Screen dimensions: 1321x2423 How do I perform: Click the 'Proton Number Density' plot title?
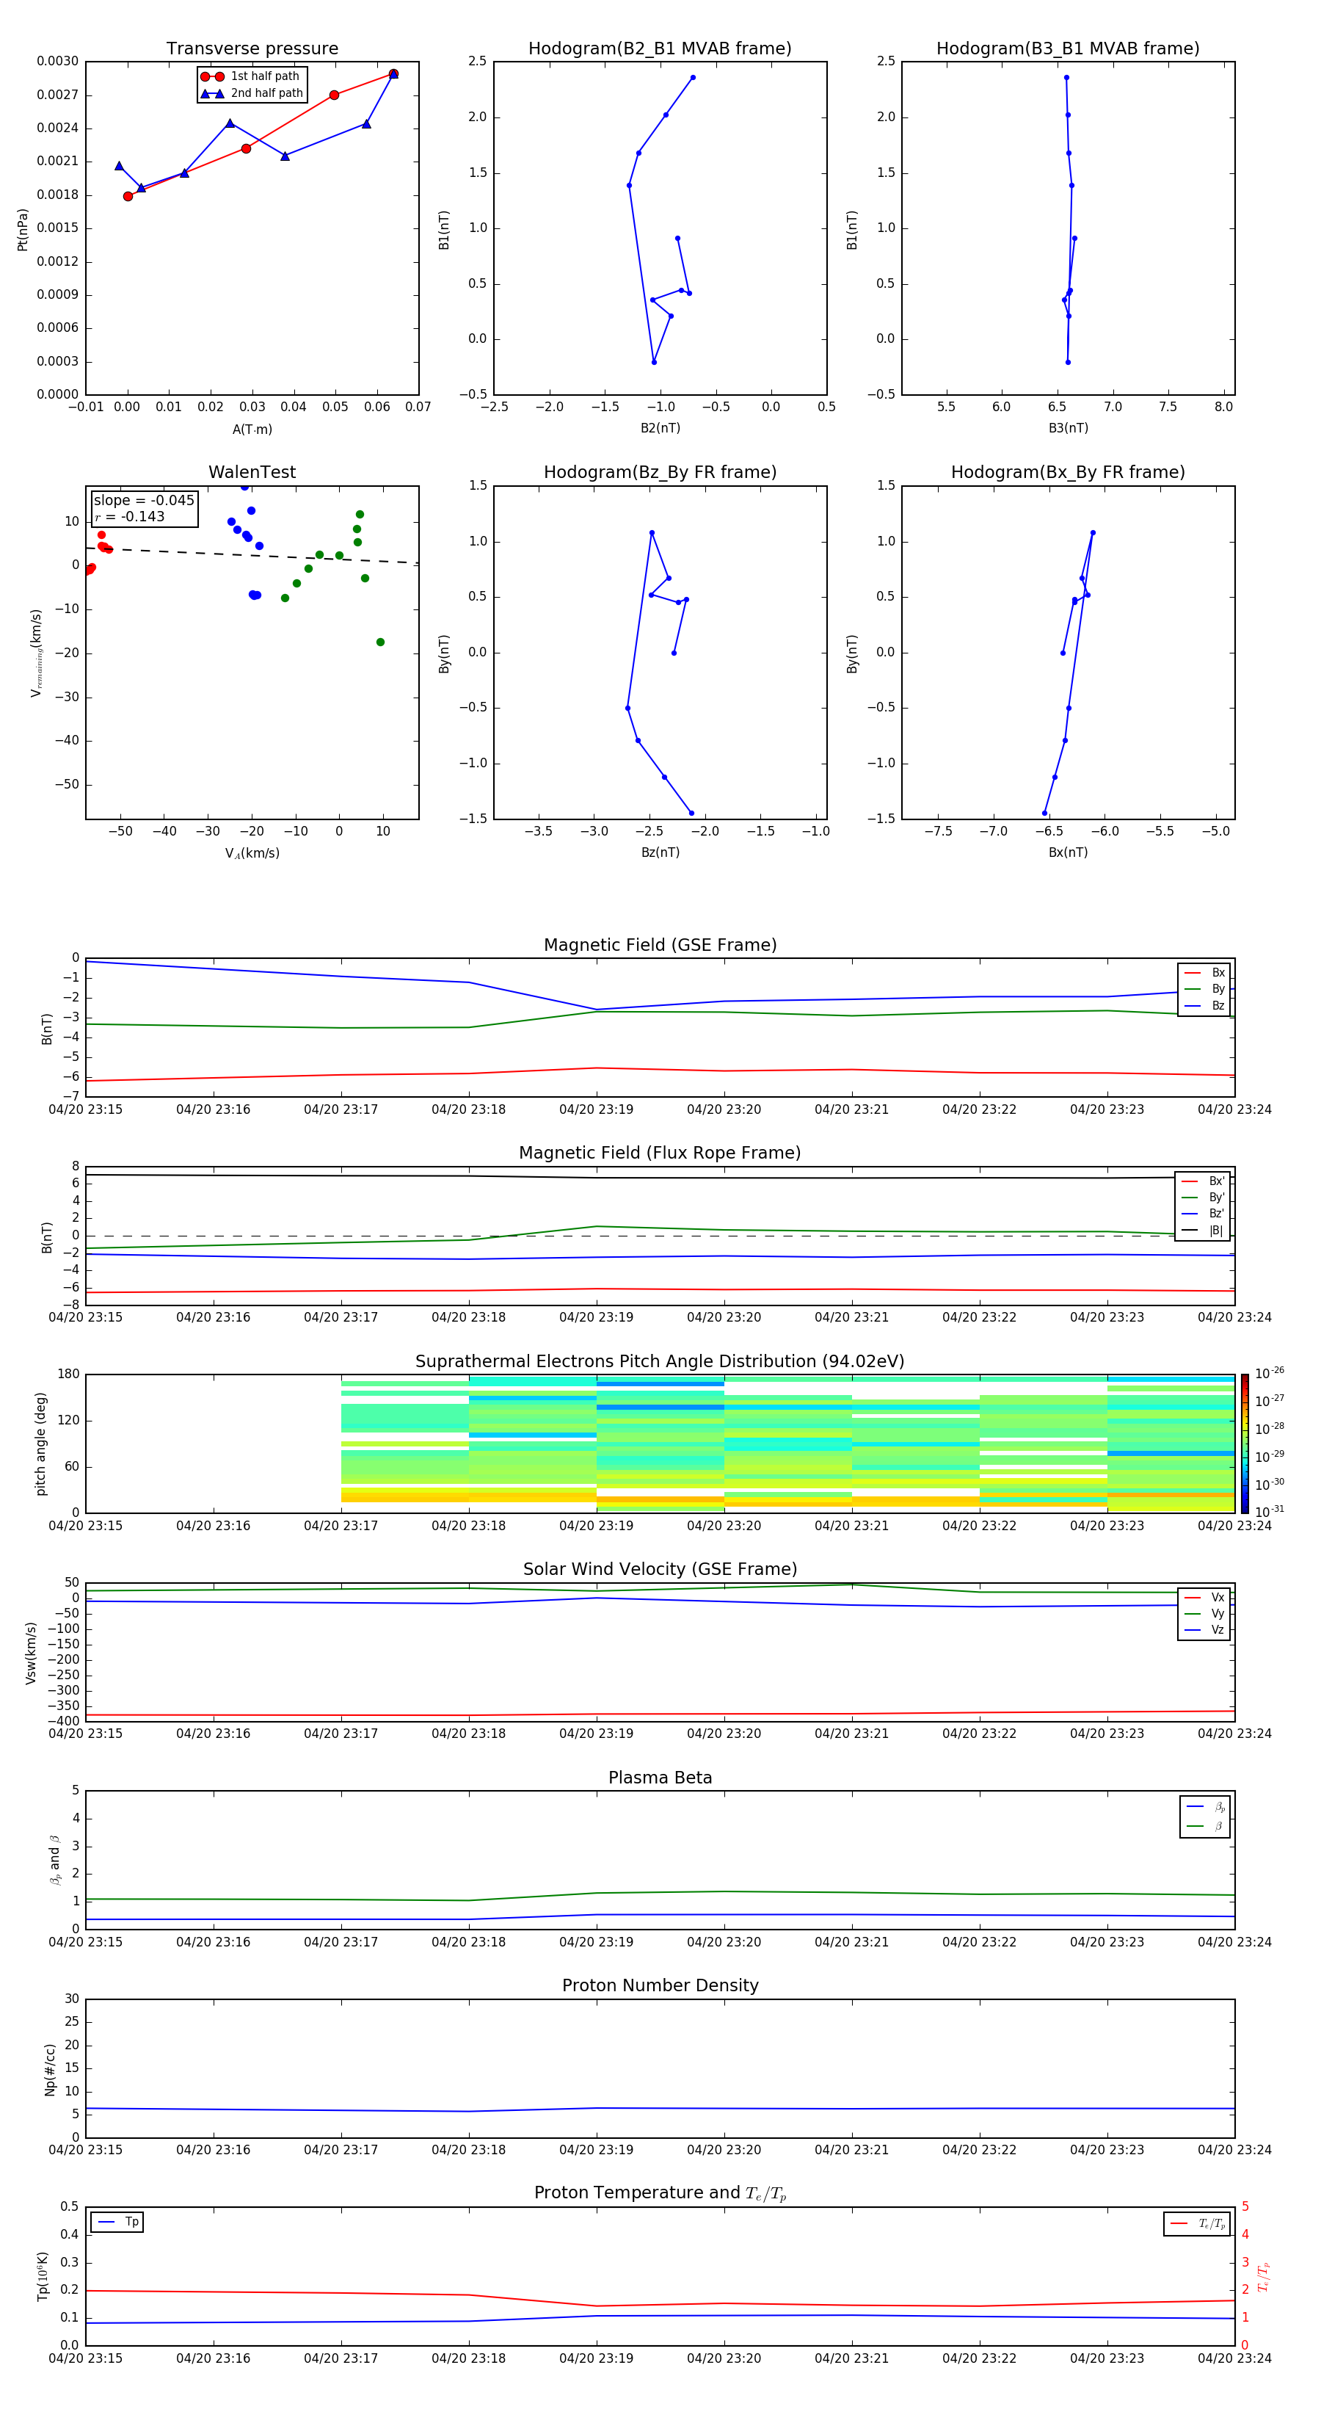pos(660,1985)
